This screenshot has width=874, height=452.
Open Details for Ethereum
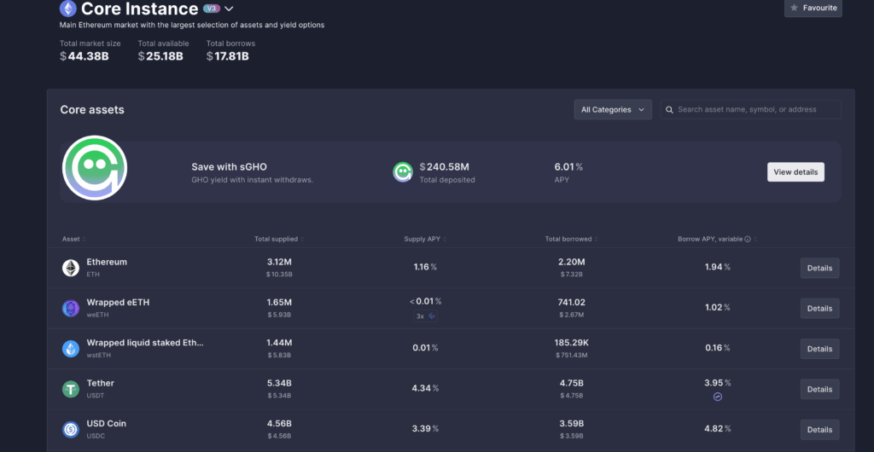819,268
